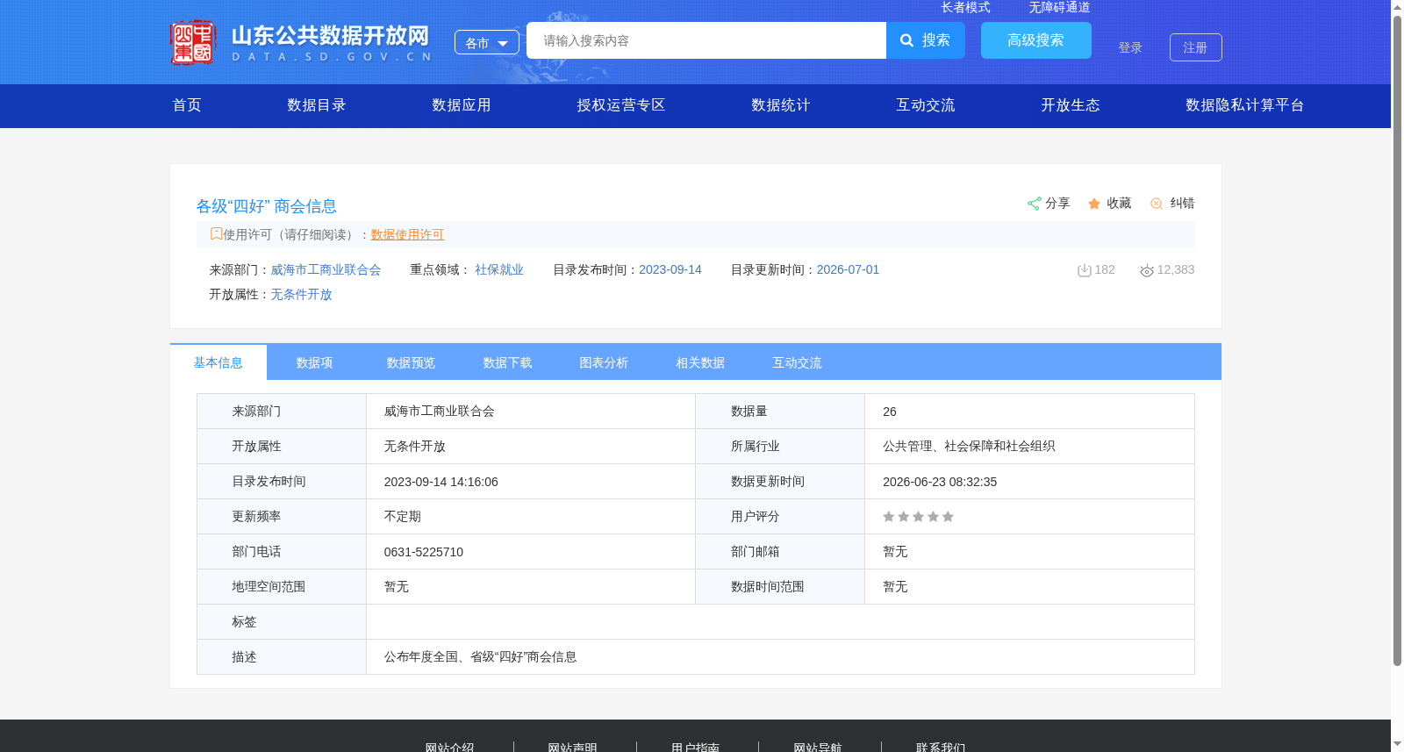
Task: Select the 基本信息 tab
Action: tap(218, 362)
